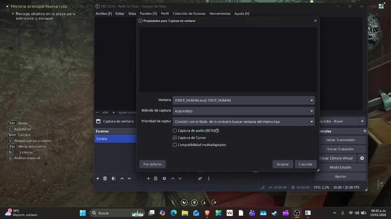Open Windows Start menu
Screen dimensions: 391x219
83,213
